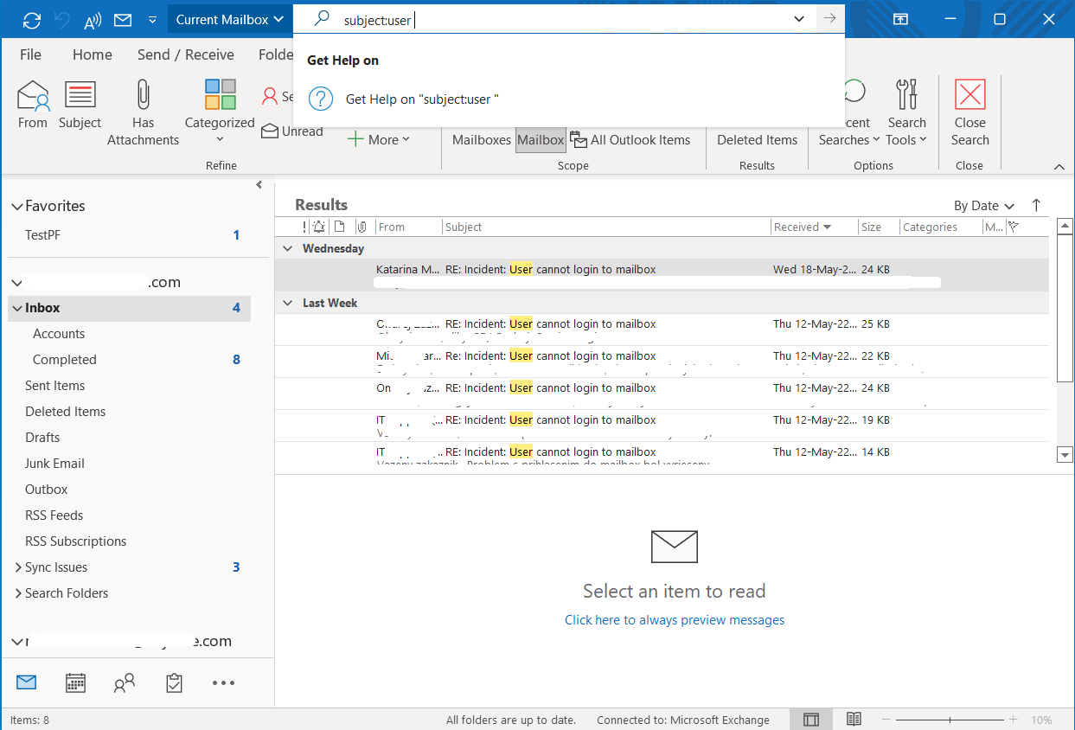This screenshot has height=730, width=1075.
Task: Collapse the Last Week message group
Action: [289, 304]
